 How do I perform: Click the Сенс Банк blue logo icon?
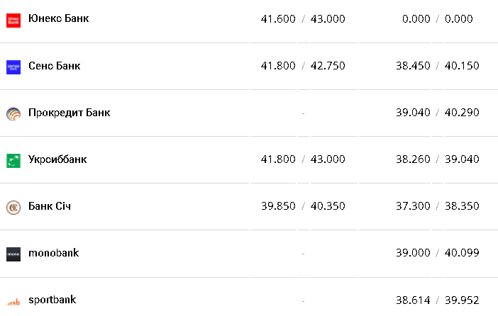(x=13, y=67)
